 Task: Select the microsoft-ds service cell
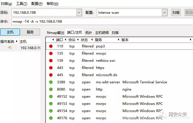pyautogui.click(x=107, y=75)
